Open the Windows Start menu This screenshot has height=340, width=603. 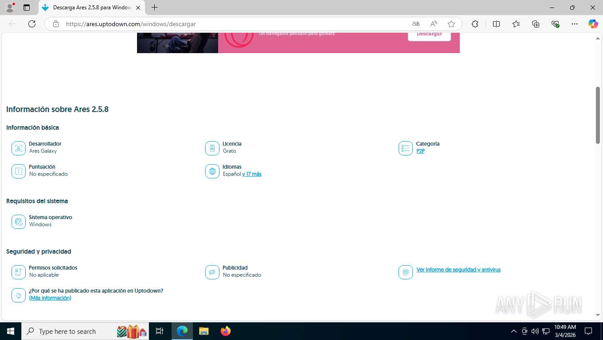(10, 331)
